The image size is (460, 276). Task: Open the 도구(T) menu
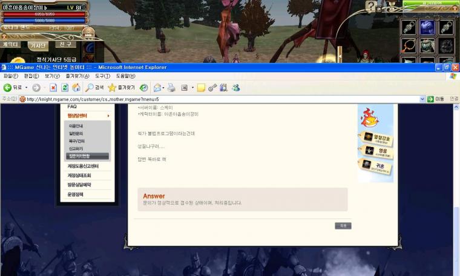pyautogui.click(x=103, y=76)
